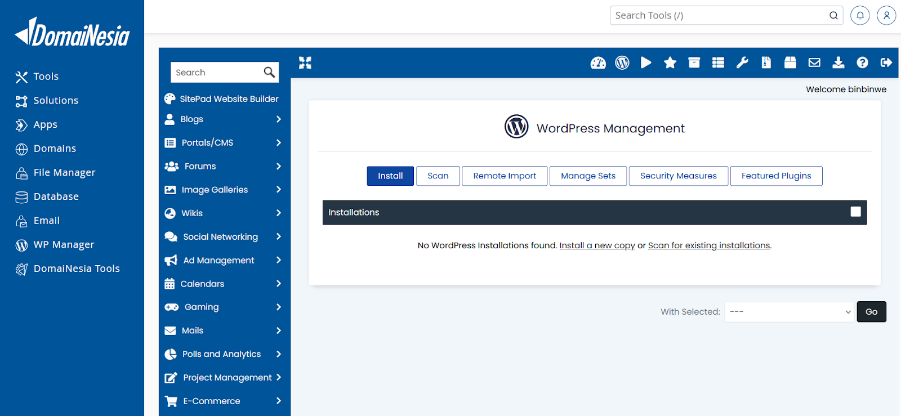Follow 'Scan for existing installations' link
Viewport: 901px width, 416px height.
pyautogui.click(x=709, y=245)
